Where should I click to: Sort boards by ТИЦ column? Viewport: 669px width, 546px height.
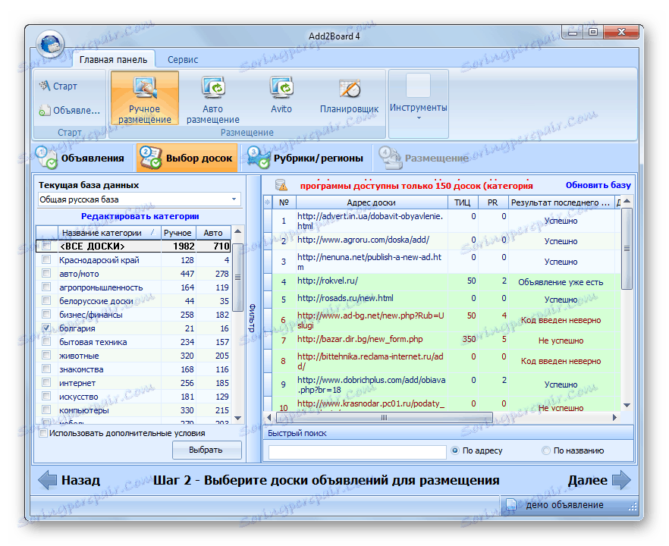coord(463,202)
